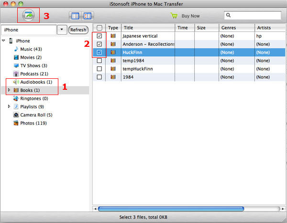Sort by the Type column header
Screen dimensions: 287x223
click(x=113, y=28)
